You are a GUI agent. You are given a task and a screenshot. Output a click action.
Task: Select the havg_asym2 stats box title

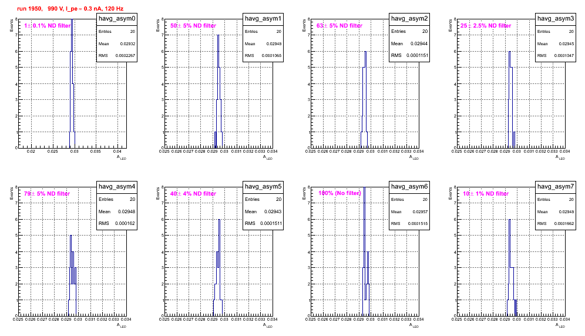click(409, 19)
